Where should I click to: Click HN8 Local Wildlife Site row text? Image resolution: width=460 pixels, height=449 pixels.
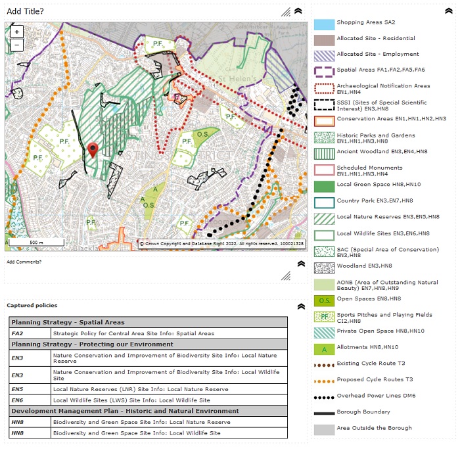click(137, 433)
